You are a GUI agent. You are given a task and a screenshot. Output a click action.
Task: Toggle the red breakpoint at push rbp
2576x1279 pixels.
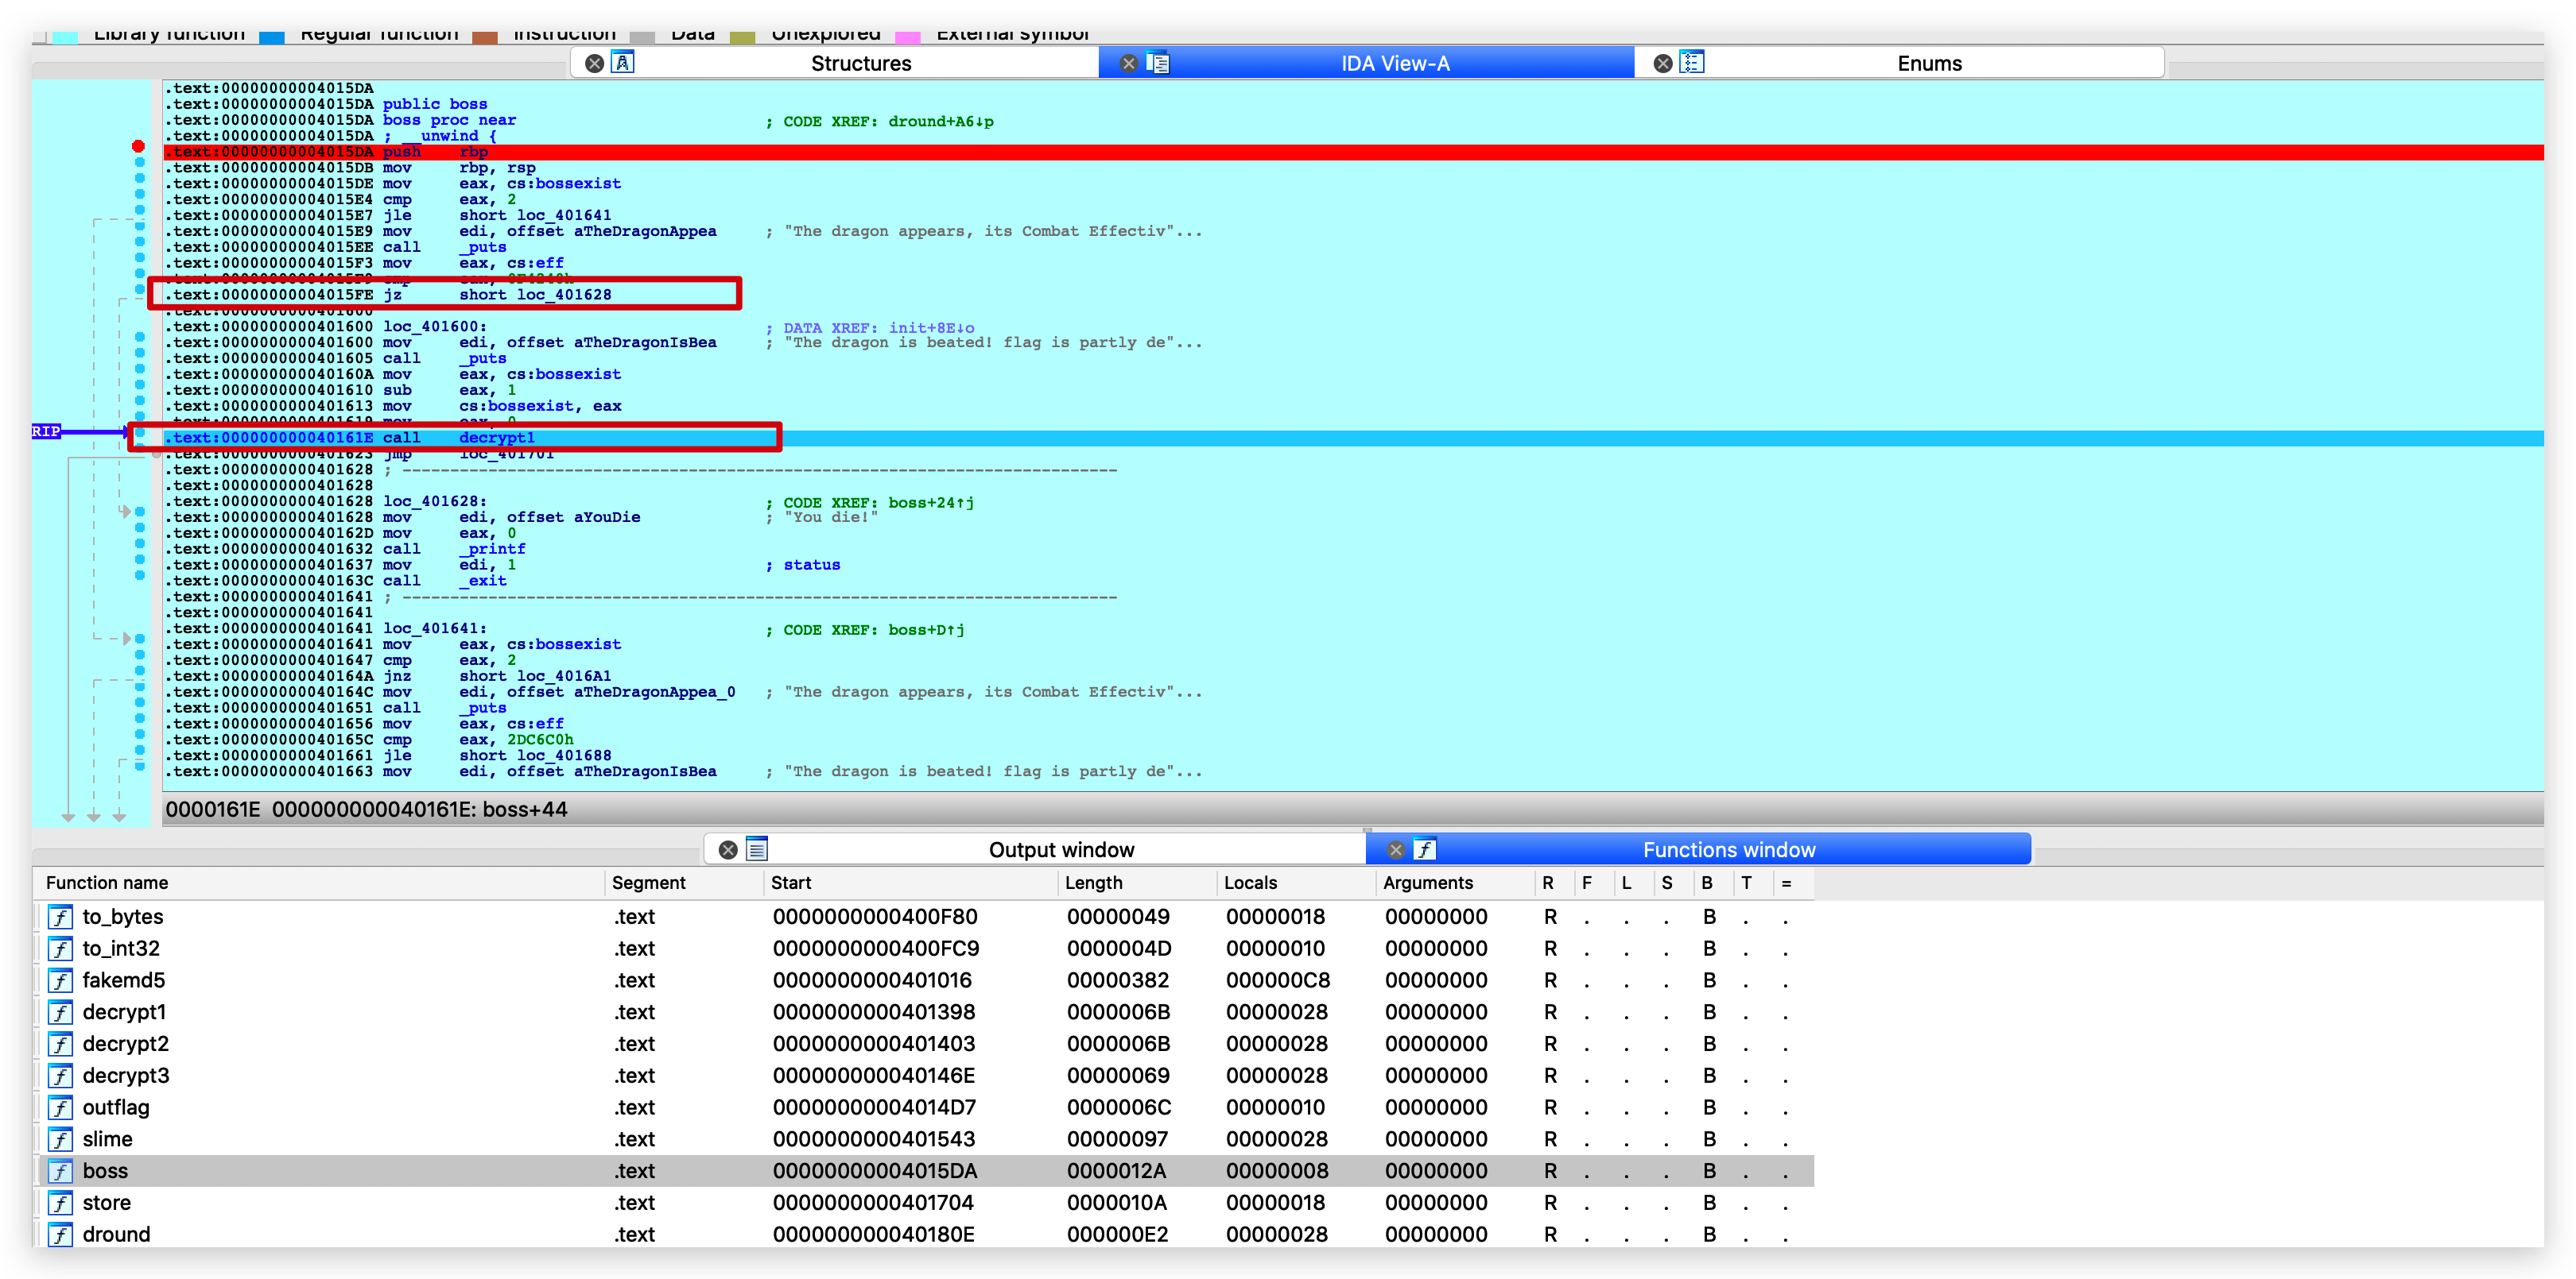[138, 147]
